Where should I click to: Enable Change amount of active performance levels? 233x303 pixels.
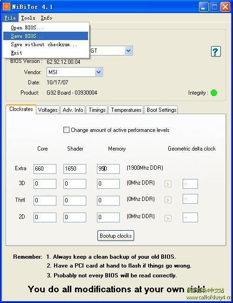(x=66, y=130)
